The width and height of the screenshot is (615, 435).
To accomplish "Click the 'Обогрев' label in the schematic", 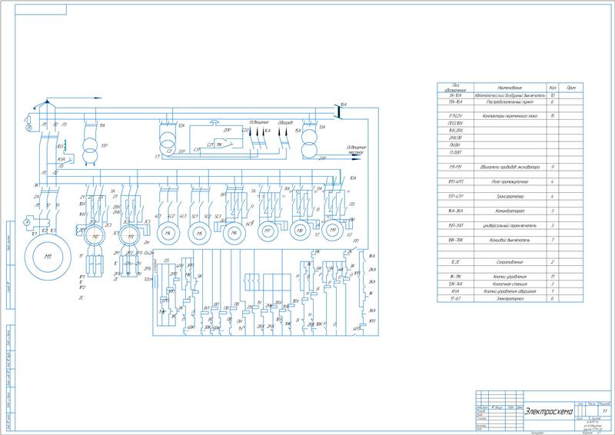I will point(285,123).
